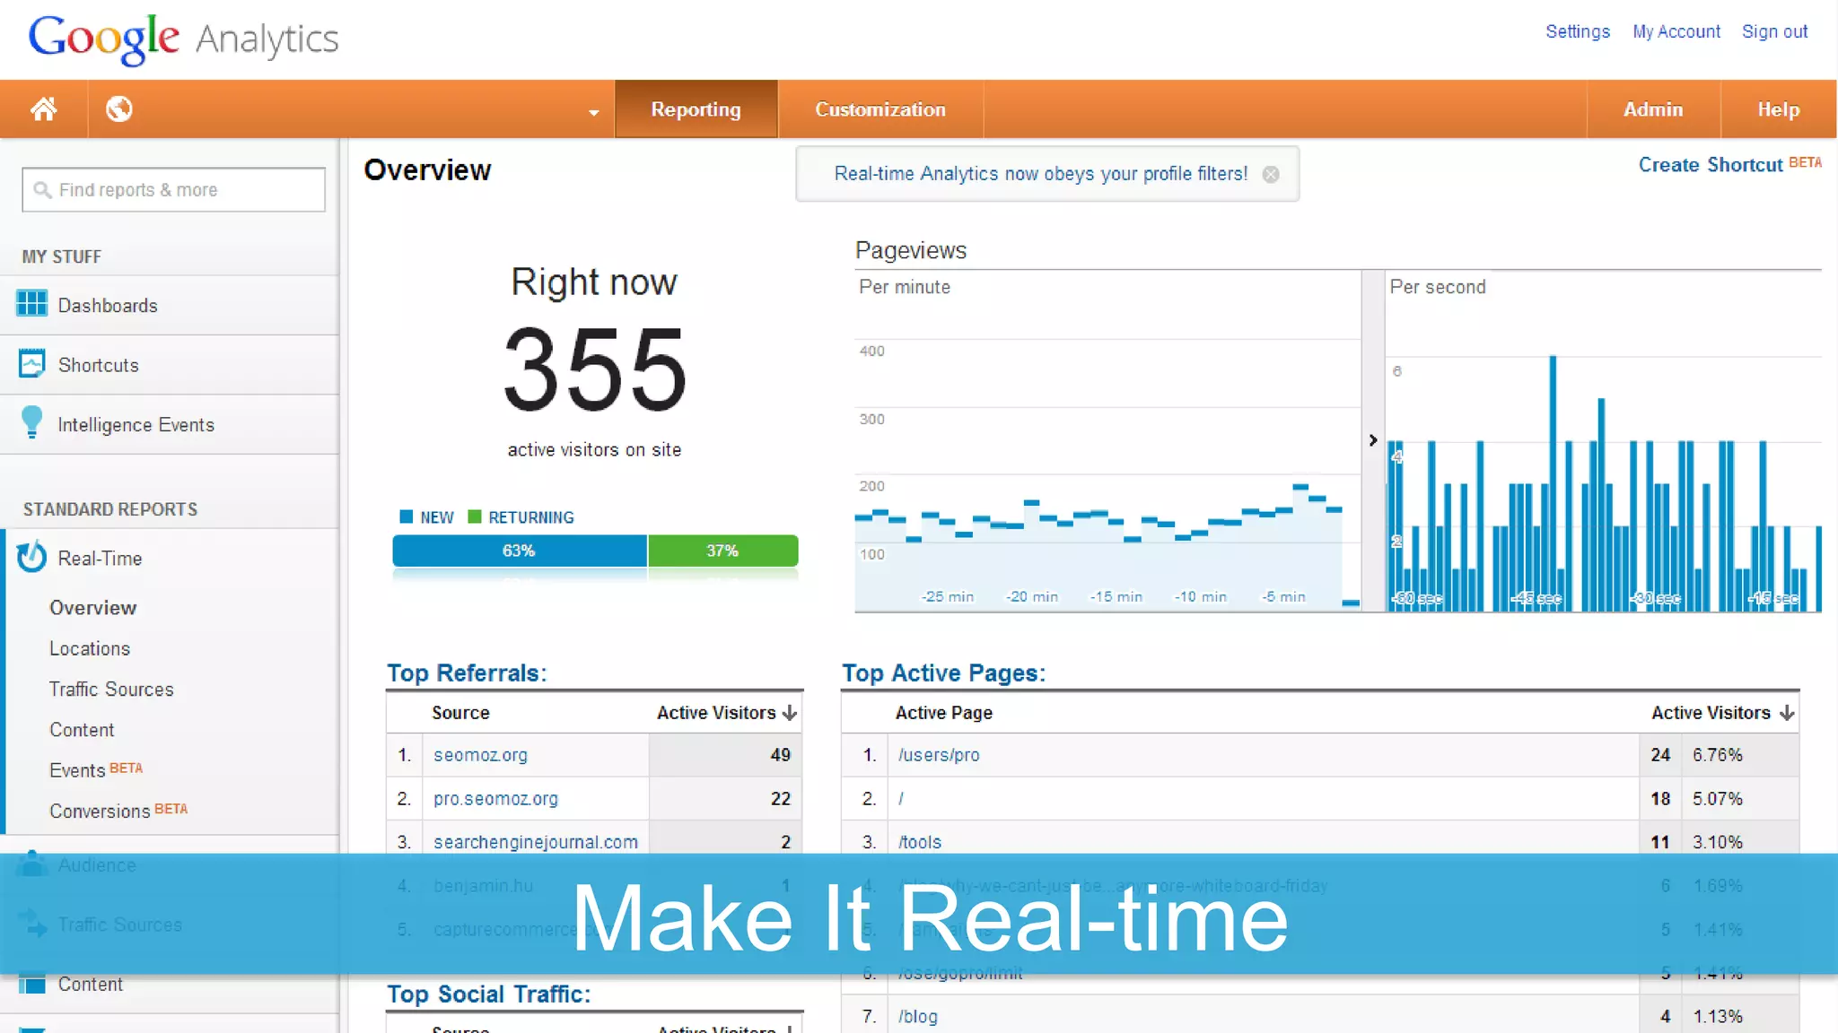Click the 355 active visitors count
This screenshot has width=1838, height=1033.
point(594,369)
